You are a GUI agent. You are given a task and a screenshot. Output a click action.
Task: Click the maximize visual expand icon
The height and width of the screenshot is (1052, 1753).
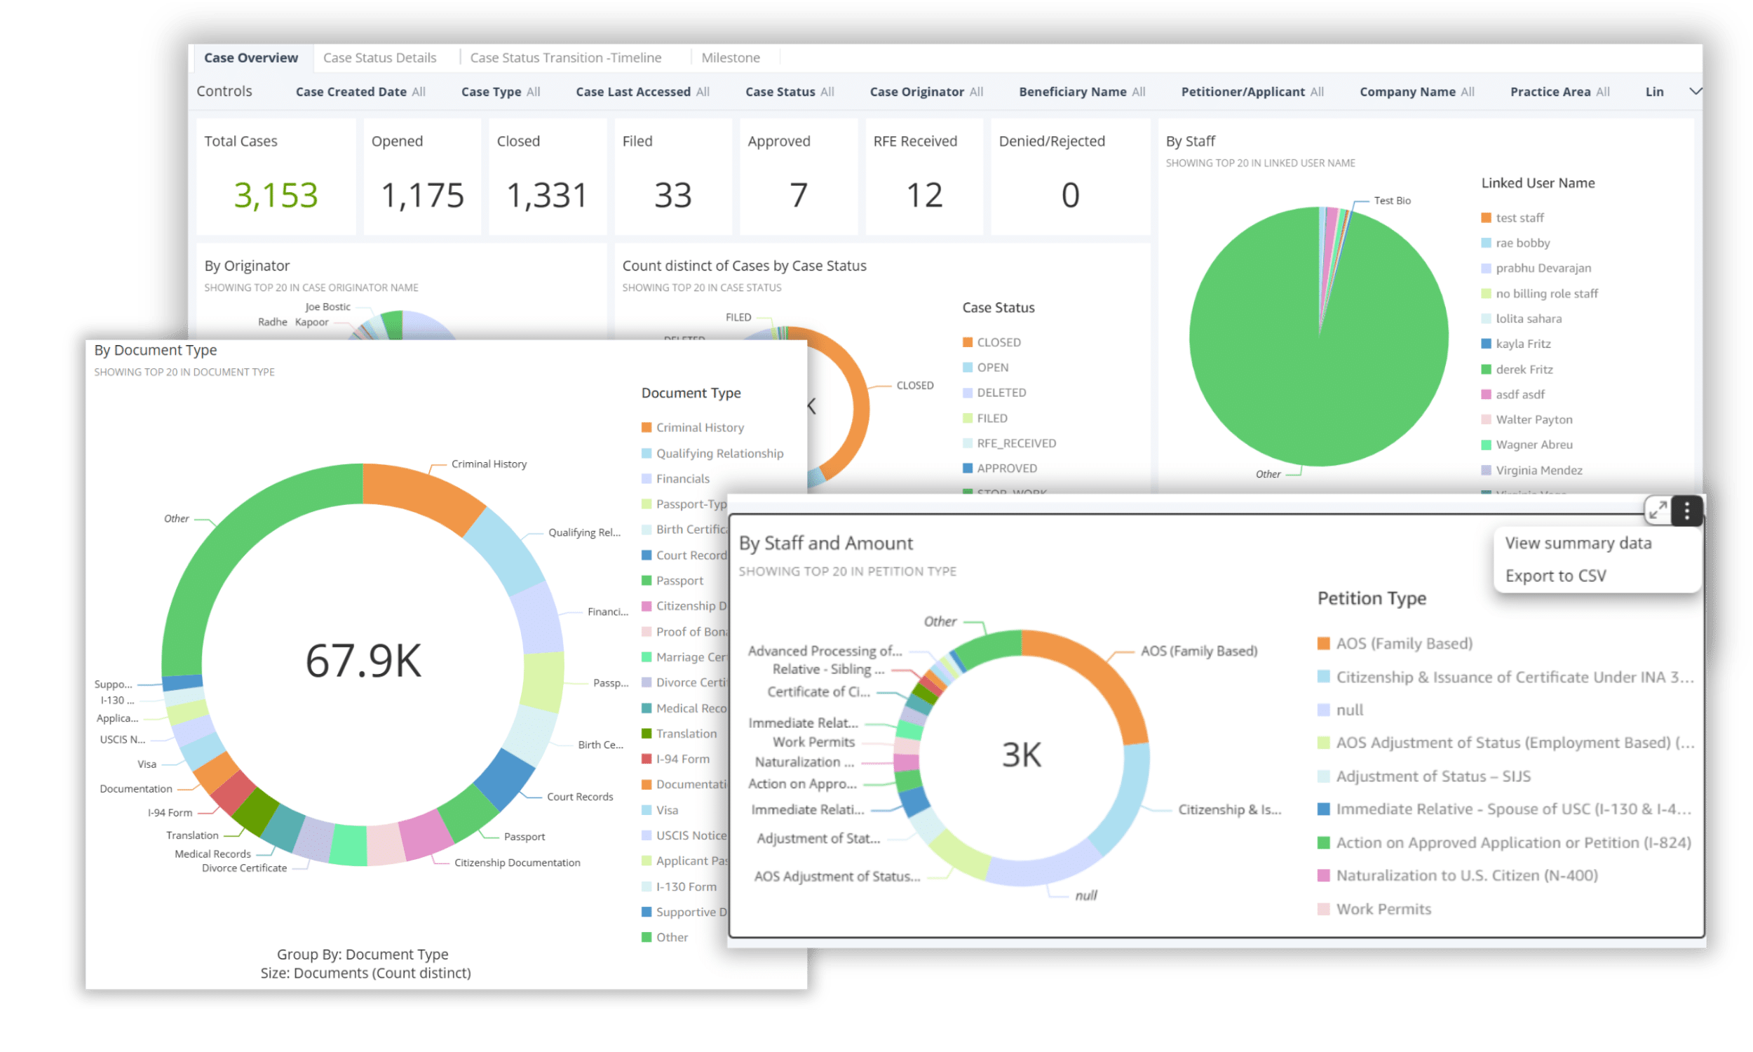coord(1658,511)
